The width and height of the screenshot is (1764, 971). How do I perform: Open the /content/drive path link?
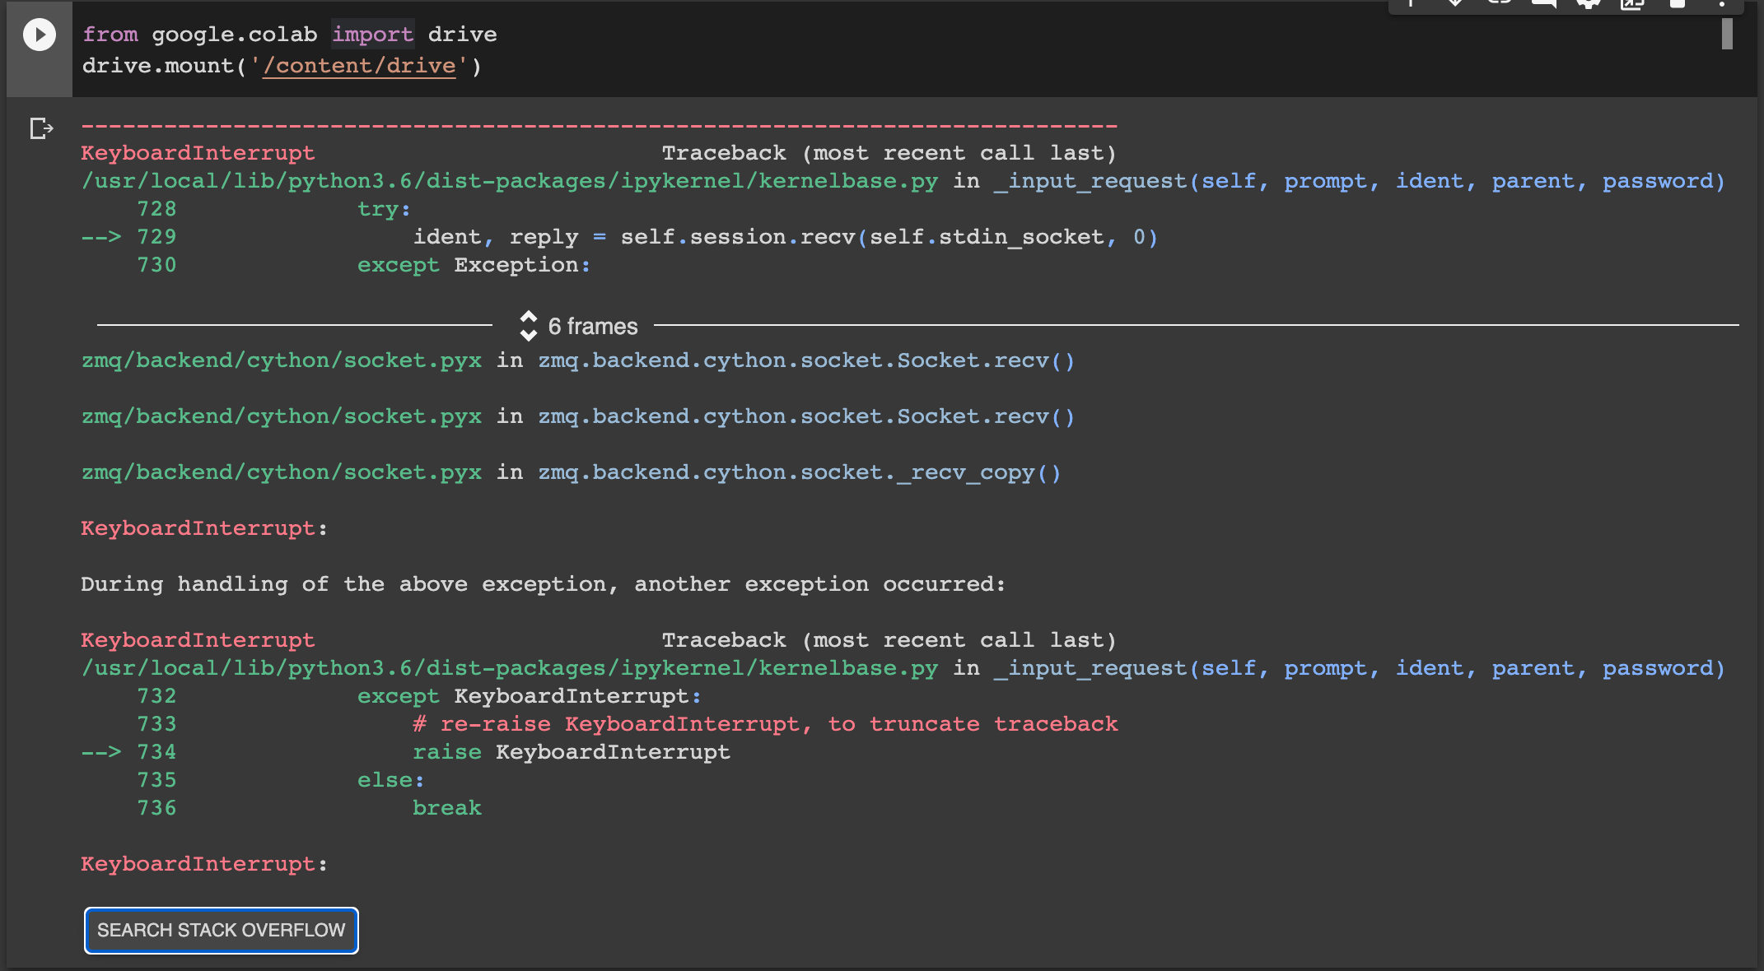(359, 65)
